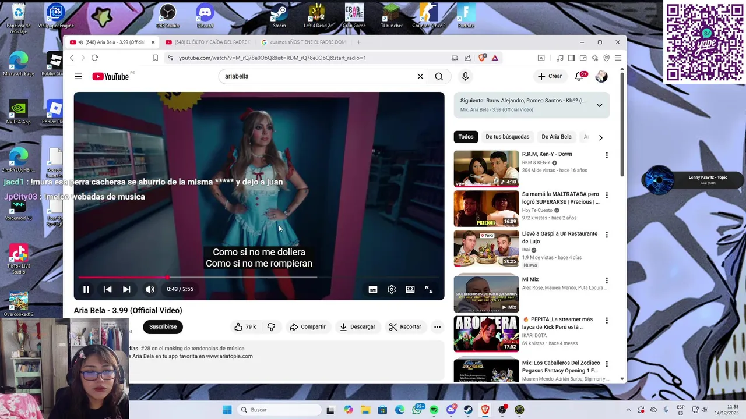Open options for 'R.K.M, Ken-Y - Down'
Screen dimensions: 746x419
(607, 155)
